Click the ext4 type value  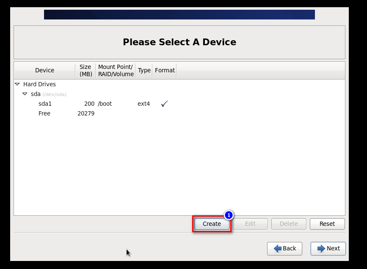click(143, 104)
